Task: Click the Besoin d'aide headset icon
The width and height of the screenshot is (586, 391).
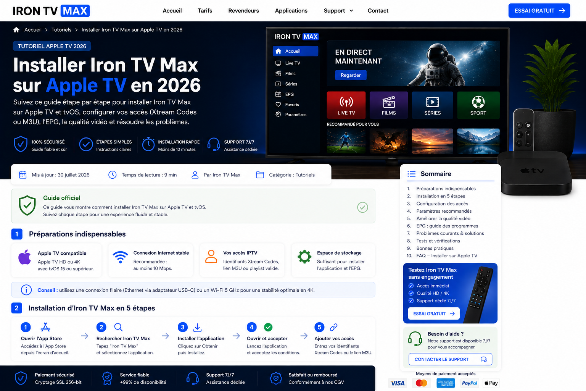Action: point(415,339)
